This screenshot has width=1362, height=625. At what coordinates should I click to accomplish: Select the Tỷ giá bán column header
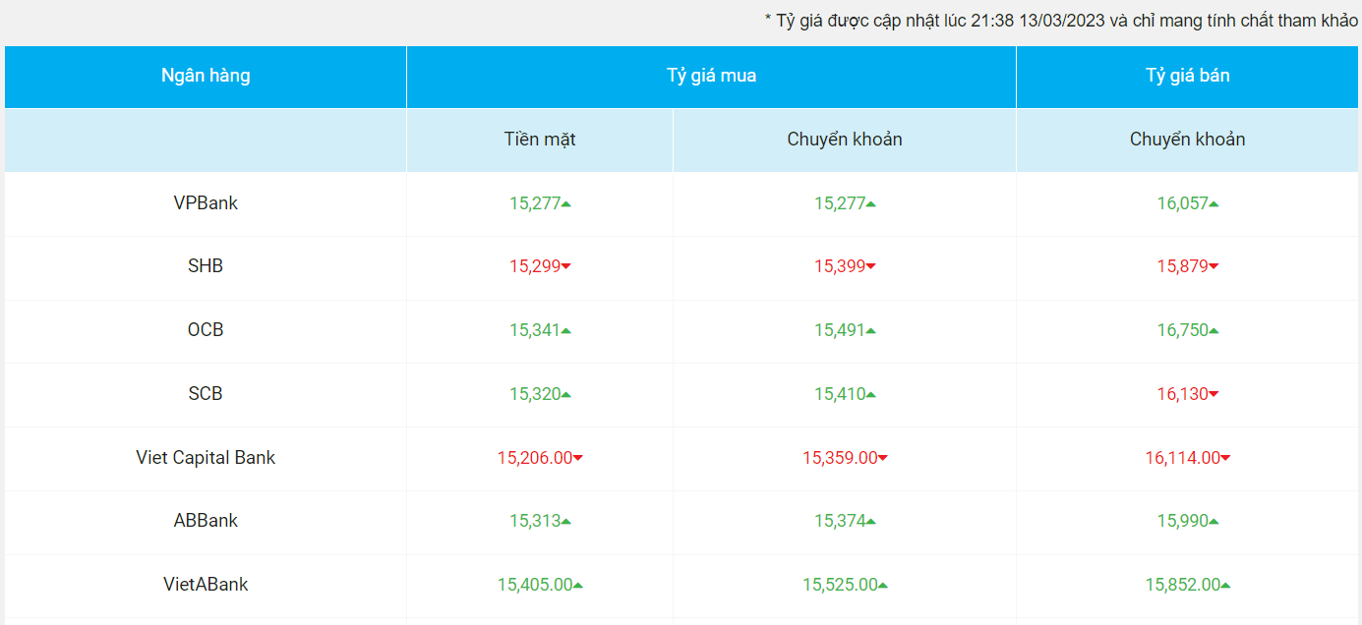click(x=1188, y=76)
